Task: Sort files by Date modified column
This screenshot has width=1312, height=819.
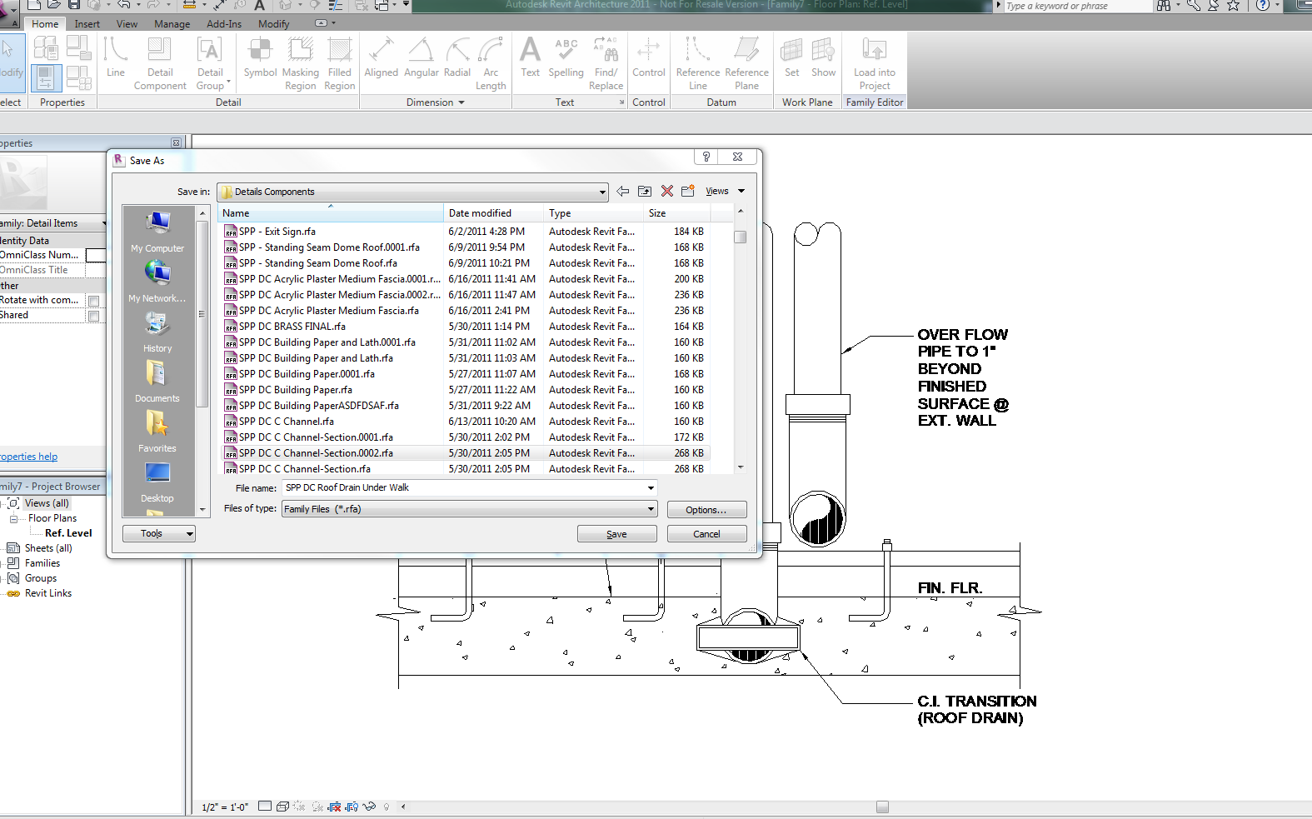Action: coord(493,213)
